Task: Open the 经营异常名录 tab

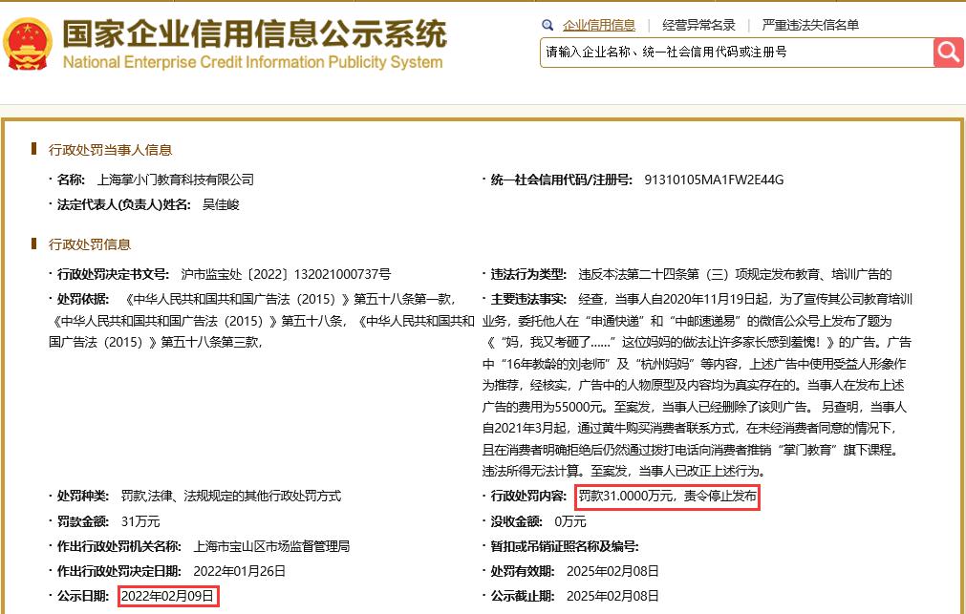Action: click(x=698, y=25)
